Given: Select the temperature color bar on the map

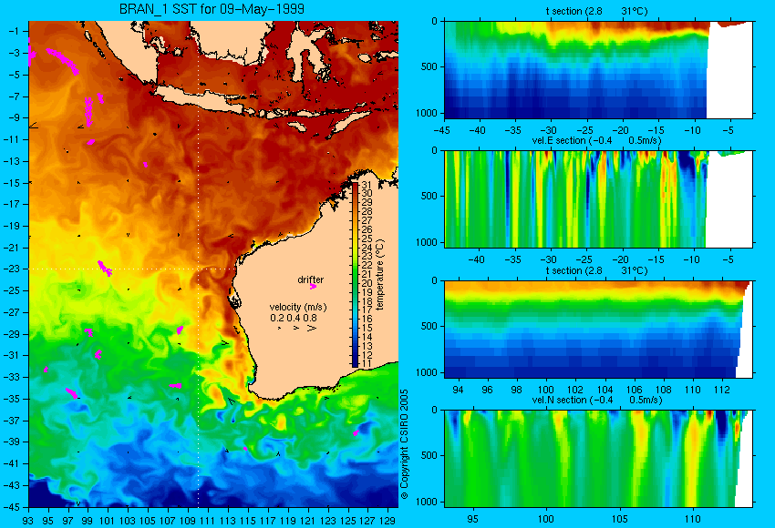Looking at the screenshot, I should click(x=355, y=275).
